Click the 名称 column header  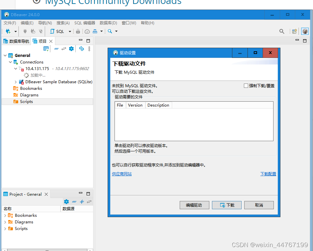click(31, 209)
